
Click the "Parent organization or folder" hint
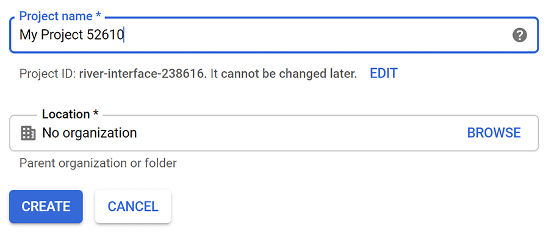tap(98, 163)
